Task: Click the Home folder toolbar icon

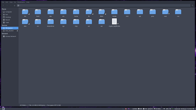Action: click(14, 5)
